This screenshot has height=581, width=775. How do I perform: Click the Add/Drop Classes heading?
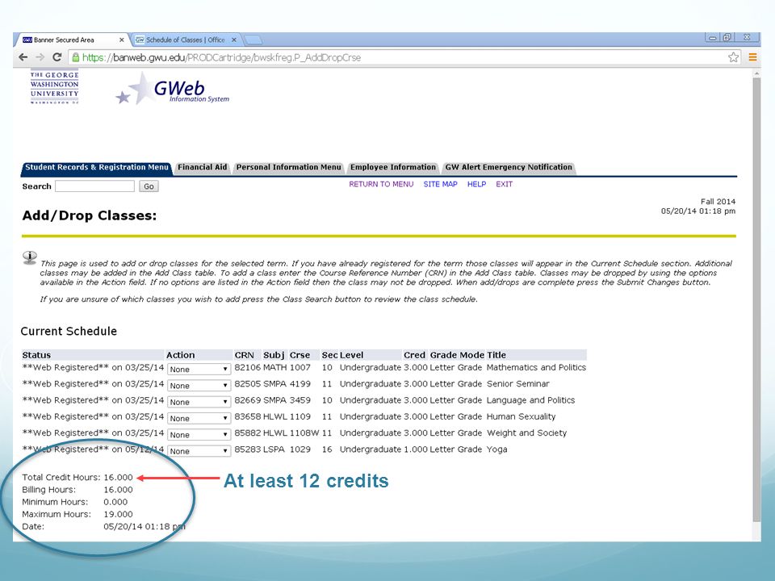[90, 215]
